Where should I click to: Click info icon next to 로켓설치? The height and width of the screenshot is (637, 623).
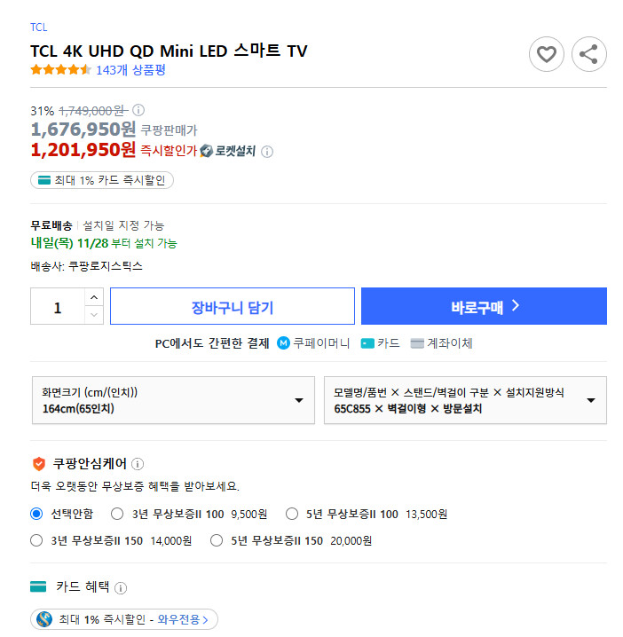coord(267,152)
